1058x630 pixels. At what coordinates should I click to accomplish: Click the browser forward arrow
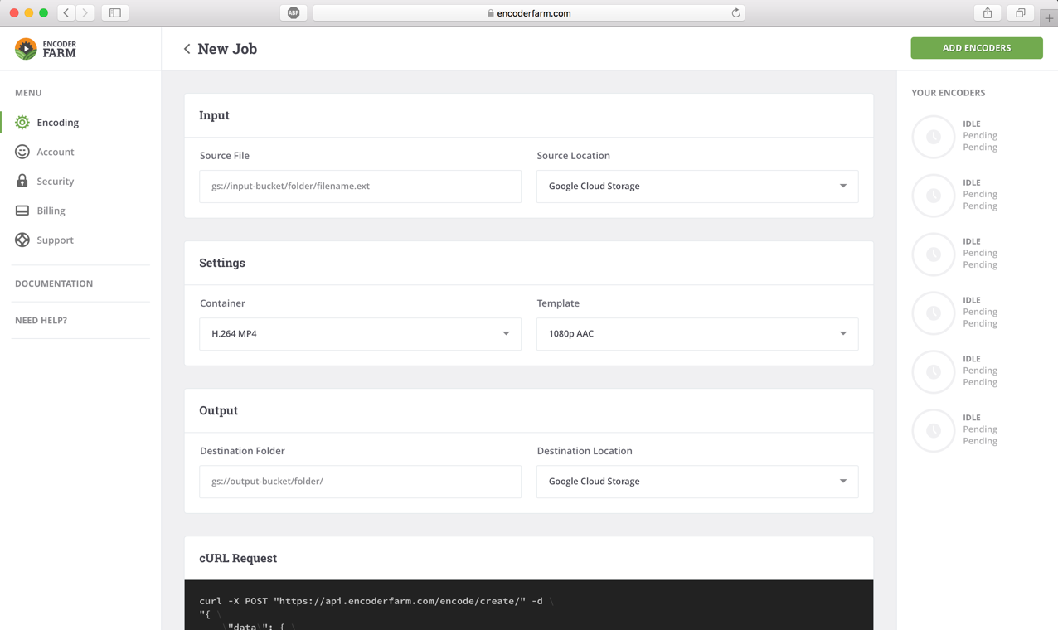[x=85, y=13]
